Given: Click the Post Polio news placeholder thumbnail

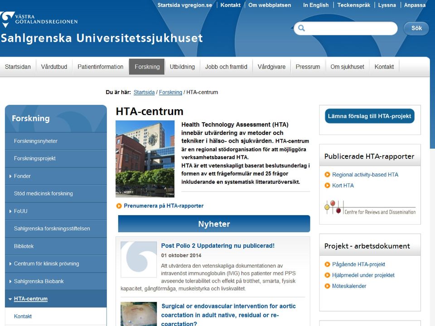Looking at the screenshot, I should 139,259.
